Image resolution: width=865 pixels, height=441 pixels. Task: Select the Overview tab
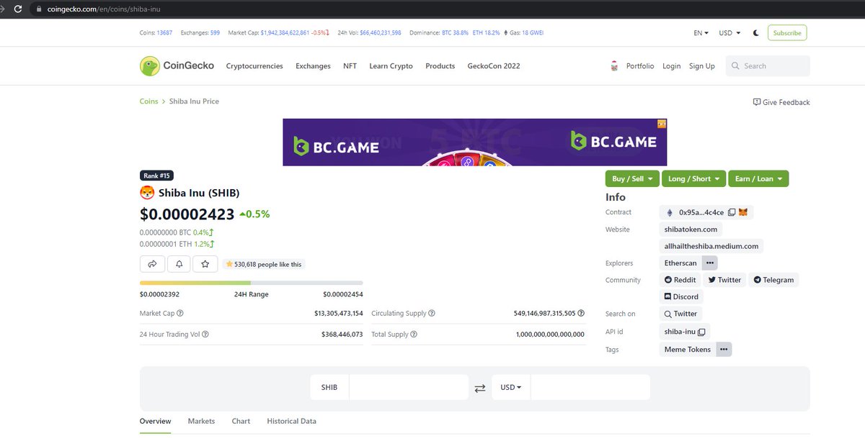(x=155, y=421)
